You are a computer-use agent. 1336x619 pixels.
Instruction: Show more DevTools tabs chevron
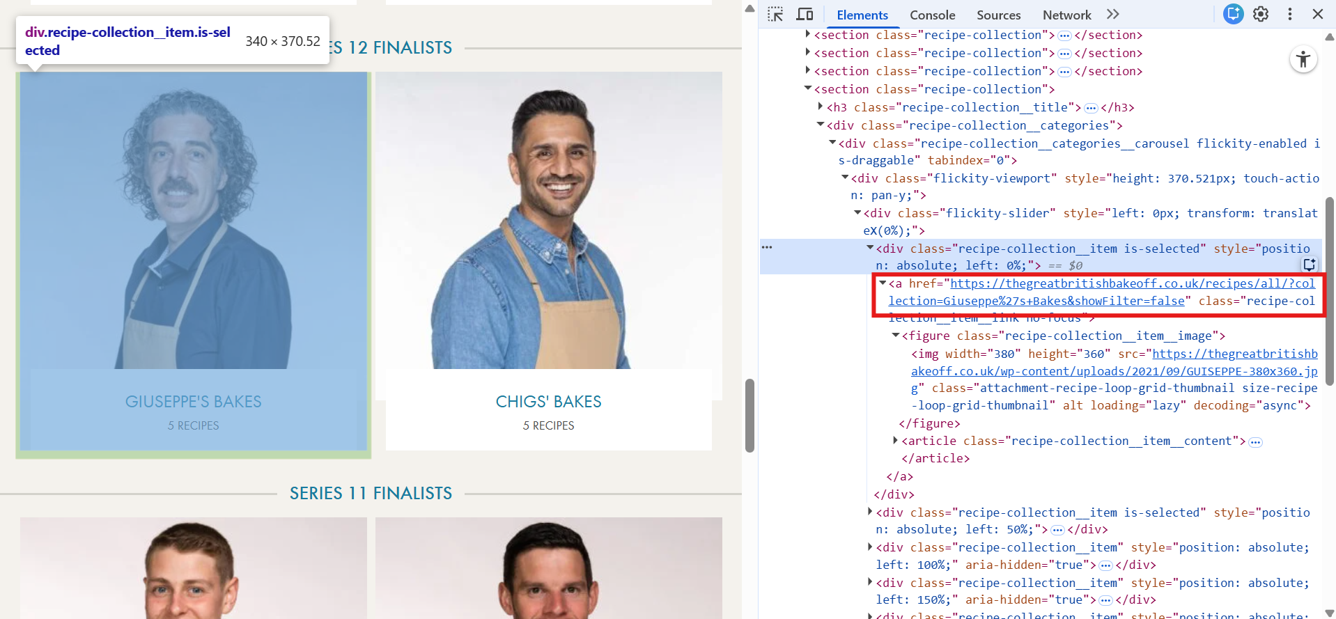[1113, 15]
